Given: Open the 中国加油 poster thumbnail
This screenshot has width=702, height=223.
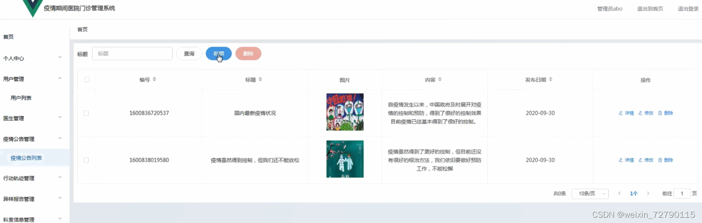Looking at the screenshot, I should pyautogui.click(x=345, y=112).
